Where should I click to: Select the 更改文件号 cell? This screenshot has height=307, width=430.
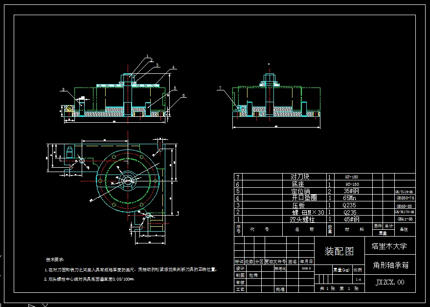275,262
